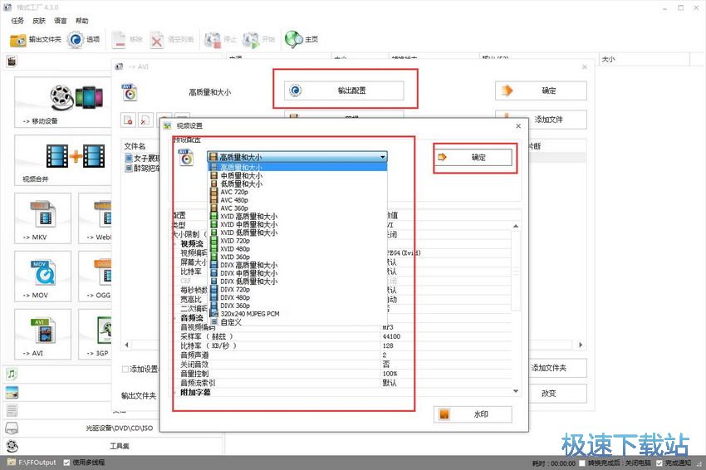The height and width of the screenshot is (470, 706).
Task: Open the Options gear icon in toolbar
Action: pyautogui.click(x=76, y=40)
